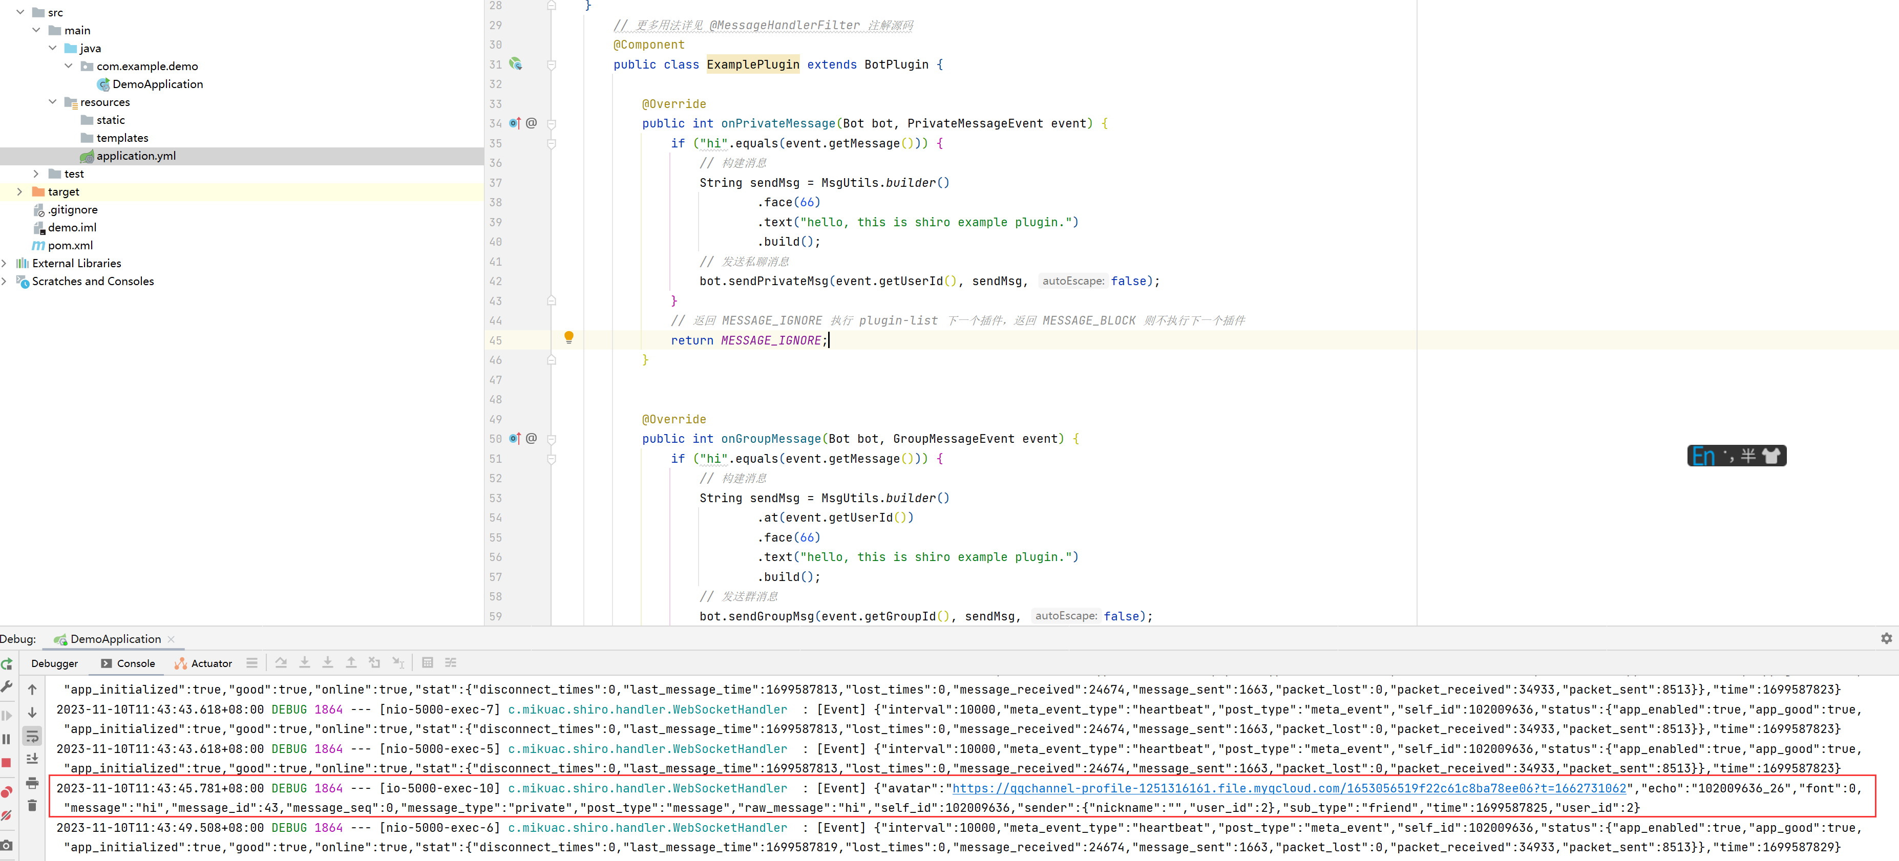Viewport: 1899px width, 861px height.
Task: Expand the test folder in project tree
Action: click(x=36, y=173)
